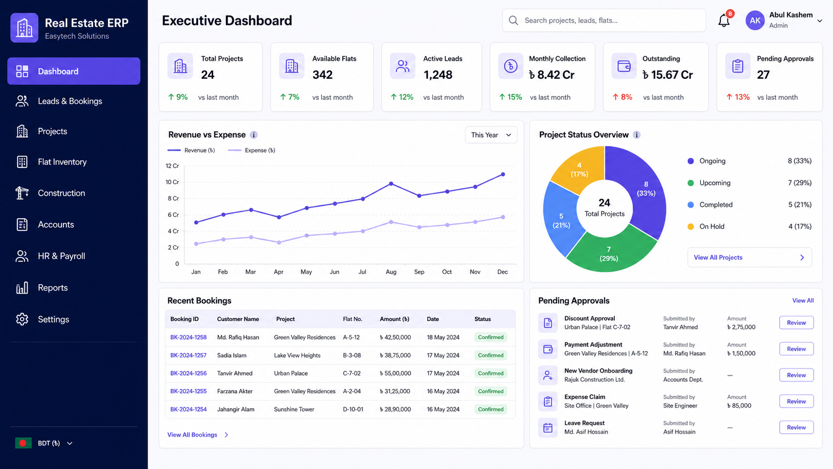Click the Flat Inventory building icon

click(x=22, y=162)
